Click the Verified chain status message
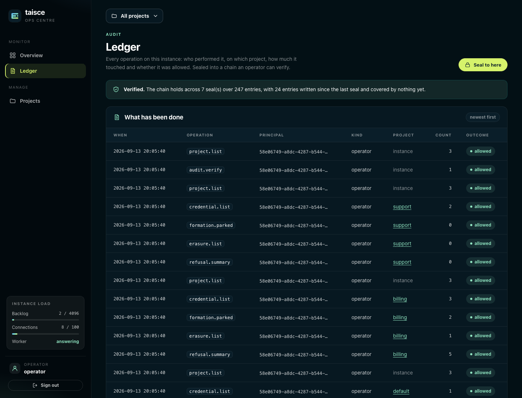Image resolution: width=522 pixels, height=398 pixels. pyautogui.click(x=307, y=89)
